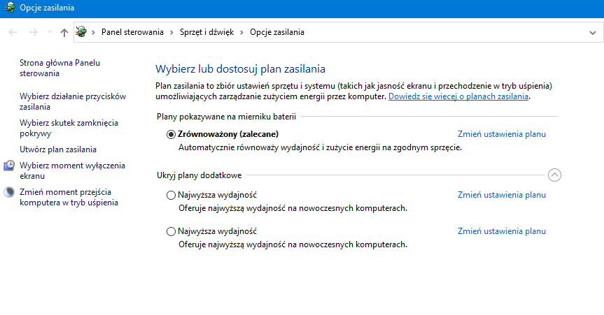Click the monitor clock icon beside Wybierz moment
The height and width of the screenshot is (315, 604).
[9, 166]
